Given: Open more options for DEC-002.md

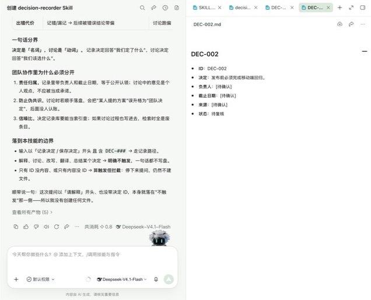Looking at the screenshot, I should [363, 24].
